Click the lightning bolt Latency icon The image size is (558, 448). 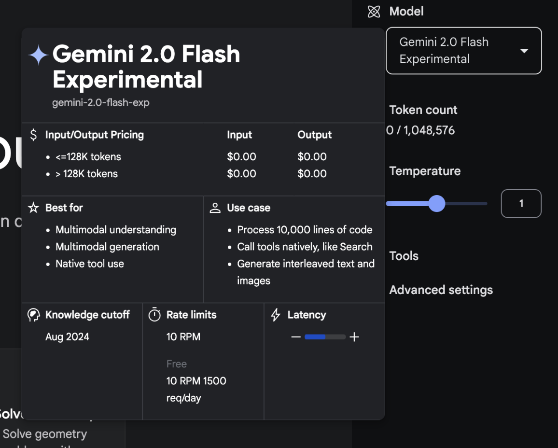pyautogui.click(x=276, y=315)
